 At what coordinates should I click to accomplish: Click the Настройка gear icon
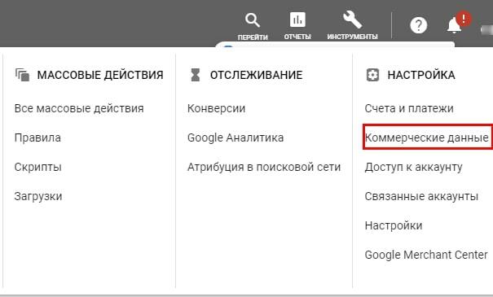click(372, 75)
